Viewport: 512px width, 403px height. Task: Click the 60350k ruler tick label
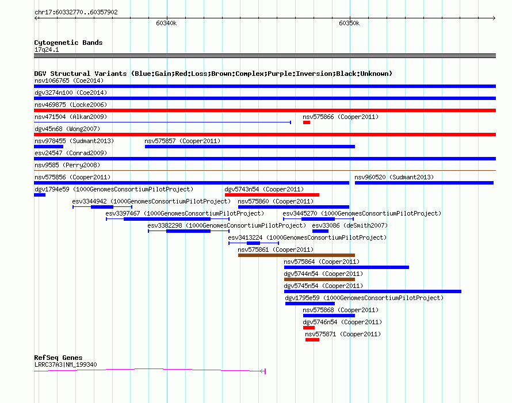tap(349, 23)
